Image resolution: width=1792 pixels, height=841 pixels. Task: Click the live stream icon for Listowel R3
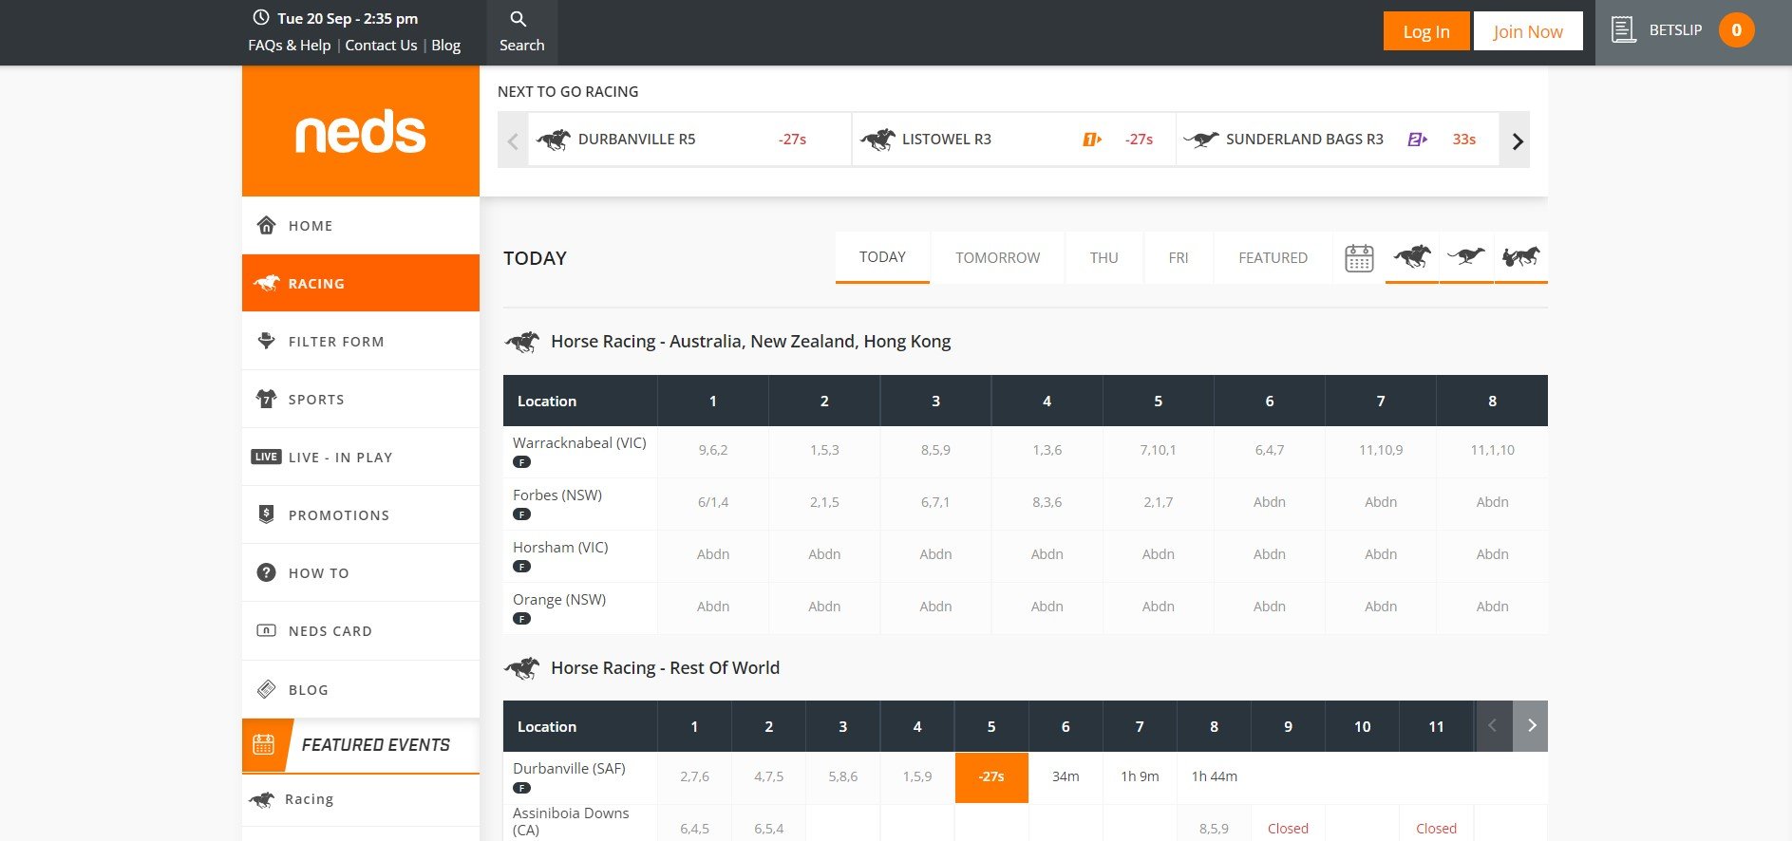[1092, 140]
